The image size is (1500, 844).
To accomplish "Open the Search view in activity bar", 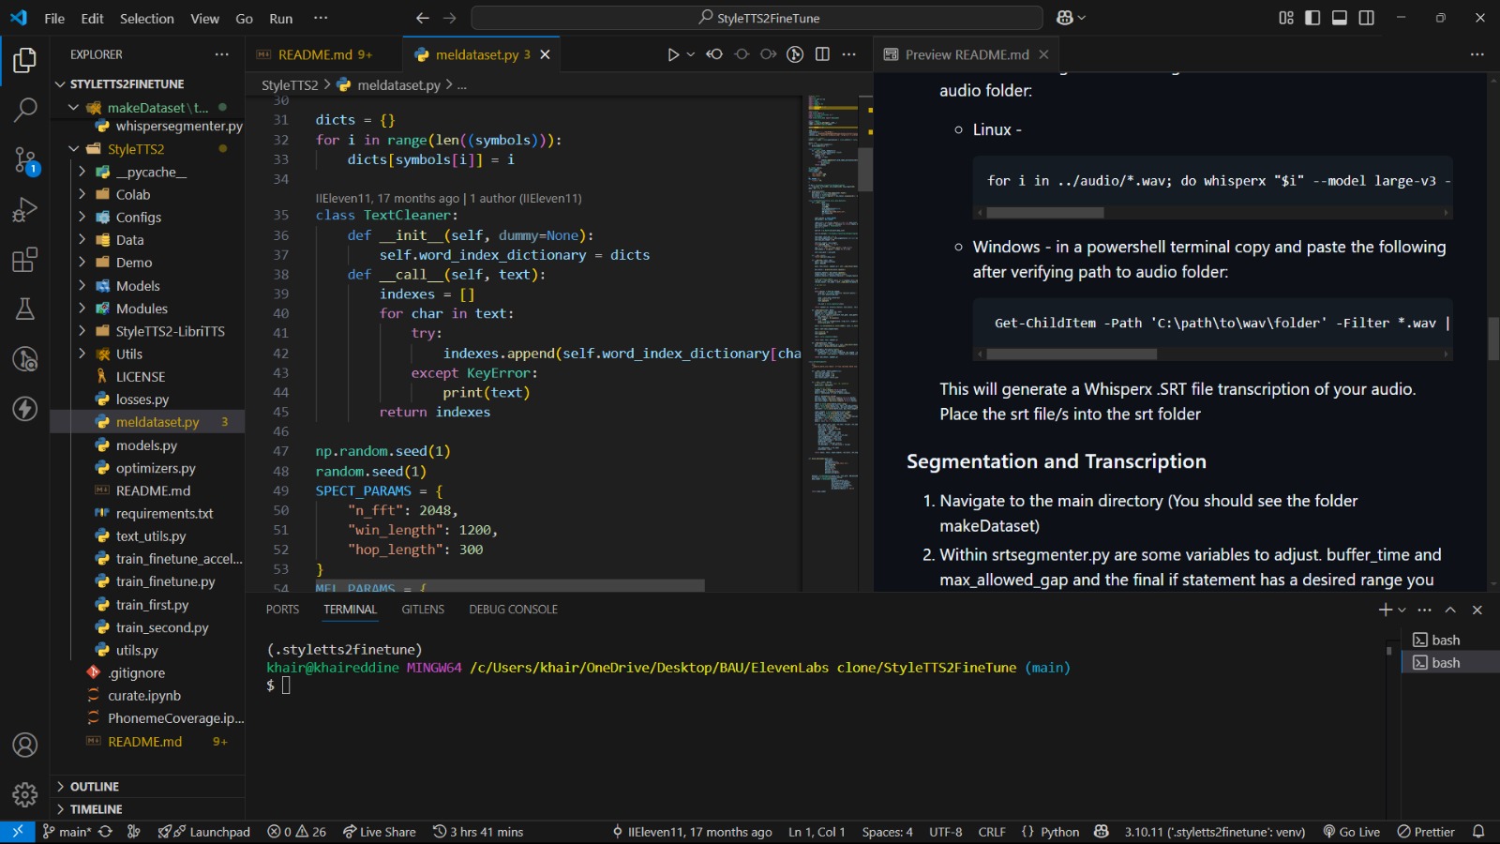I will tap(25, 110).
